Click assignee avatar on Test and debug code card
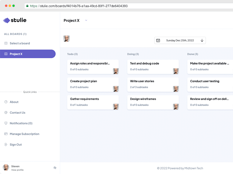The height and width of the screenshot is (174, 233). (x=176, y=71)
